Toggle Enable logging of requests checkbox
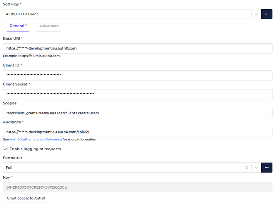 [5, 149]
